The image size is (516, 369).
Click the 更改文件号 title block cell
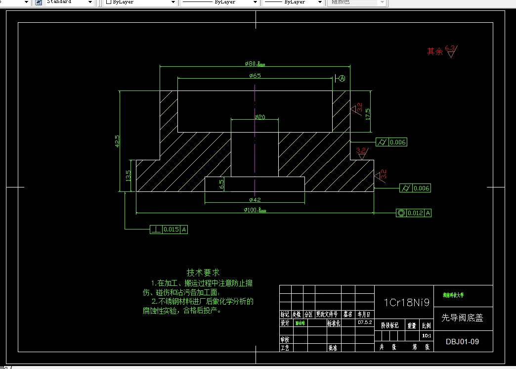point(327,314)
